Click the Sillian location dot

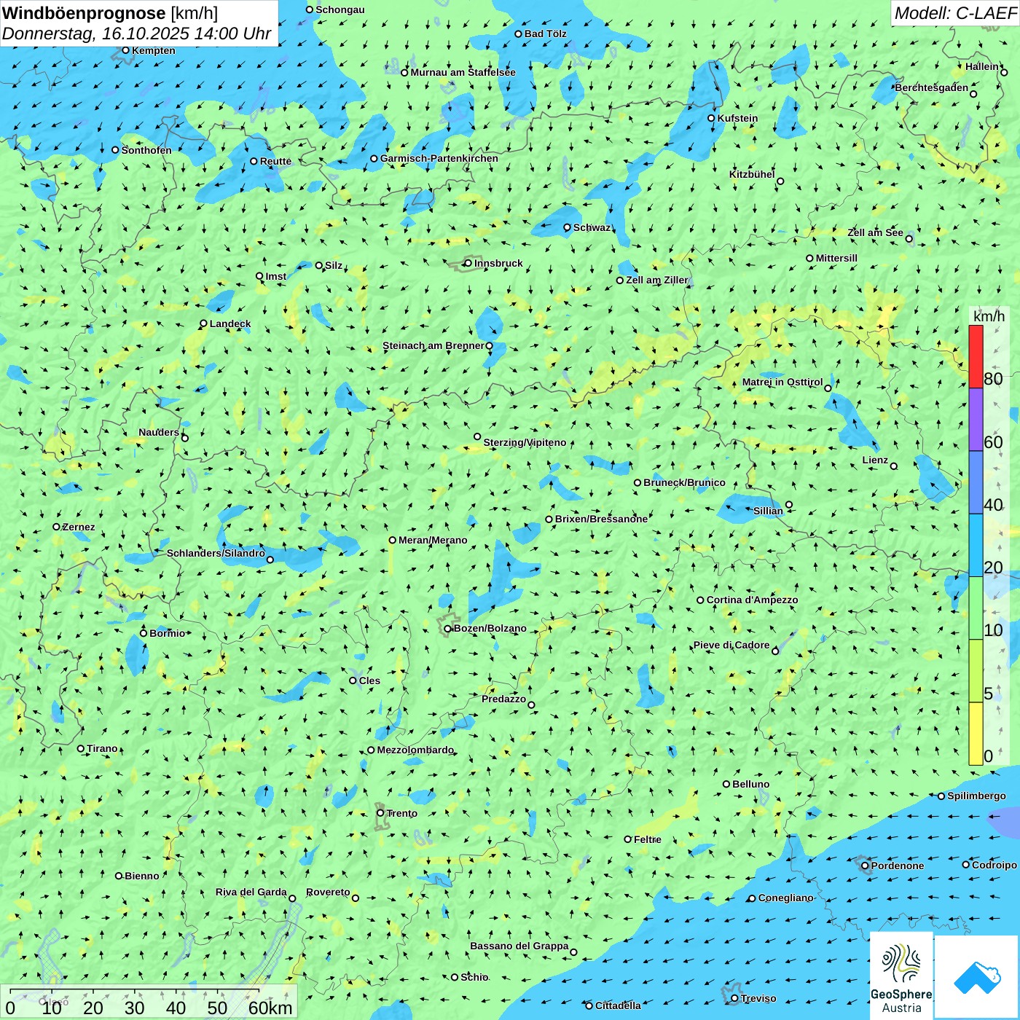click(x=789, y=504)
